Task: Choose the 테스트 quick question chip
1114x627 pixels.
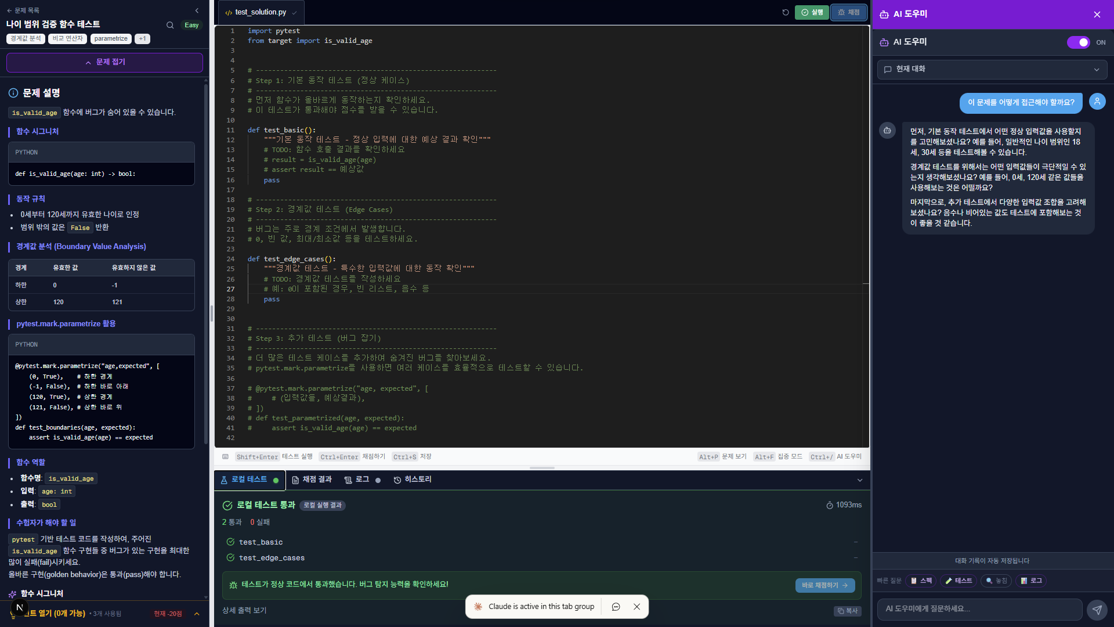Action: [959, 581]
